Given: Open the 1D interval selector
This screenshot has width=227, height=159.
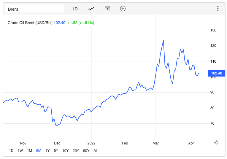Looking at the screenshot, I should click(75, 9).
